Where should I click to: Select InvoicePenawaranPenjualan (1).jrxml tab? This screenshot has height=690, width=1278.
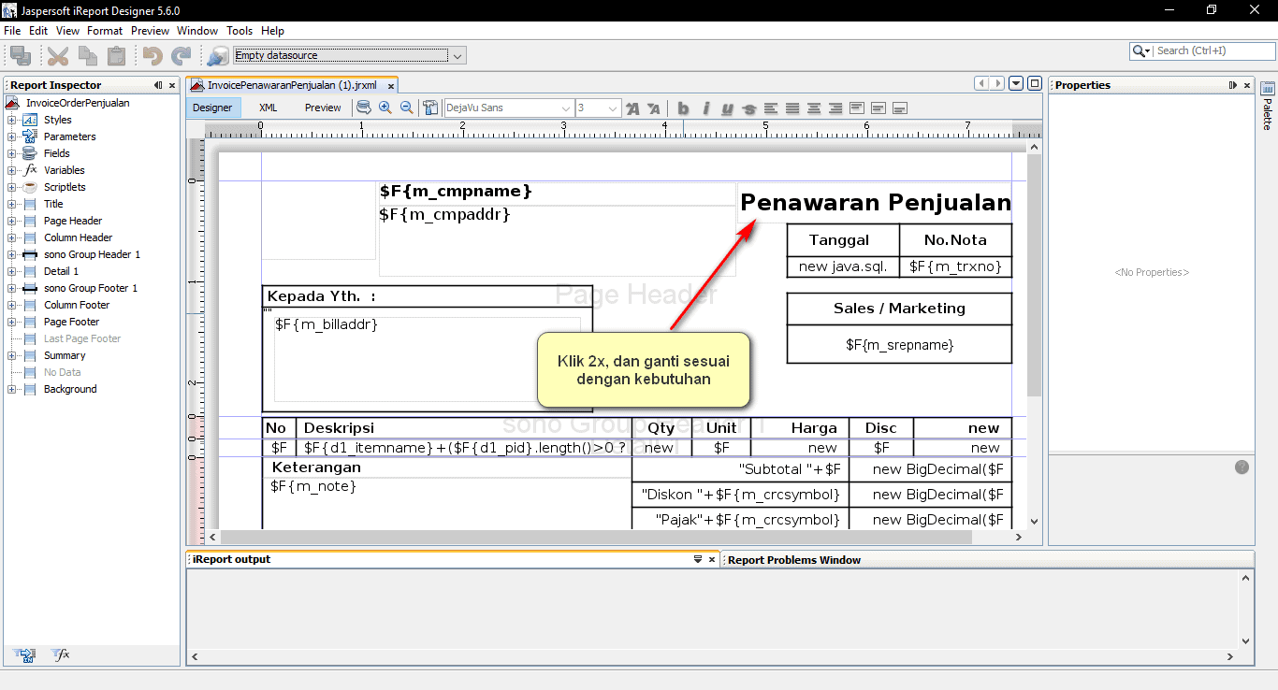(292, 85)
